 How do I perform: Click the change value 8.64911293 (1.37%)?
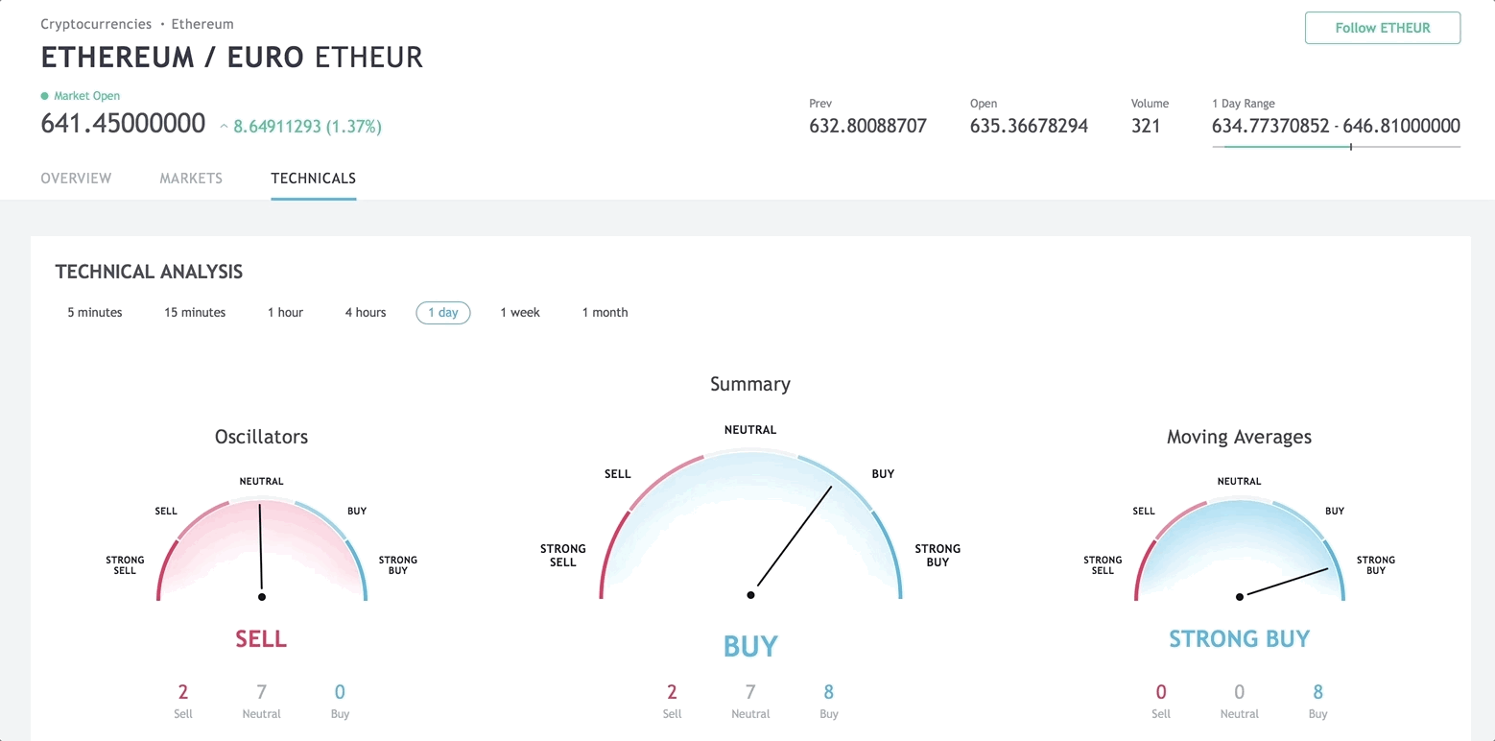tap(307, 127)
